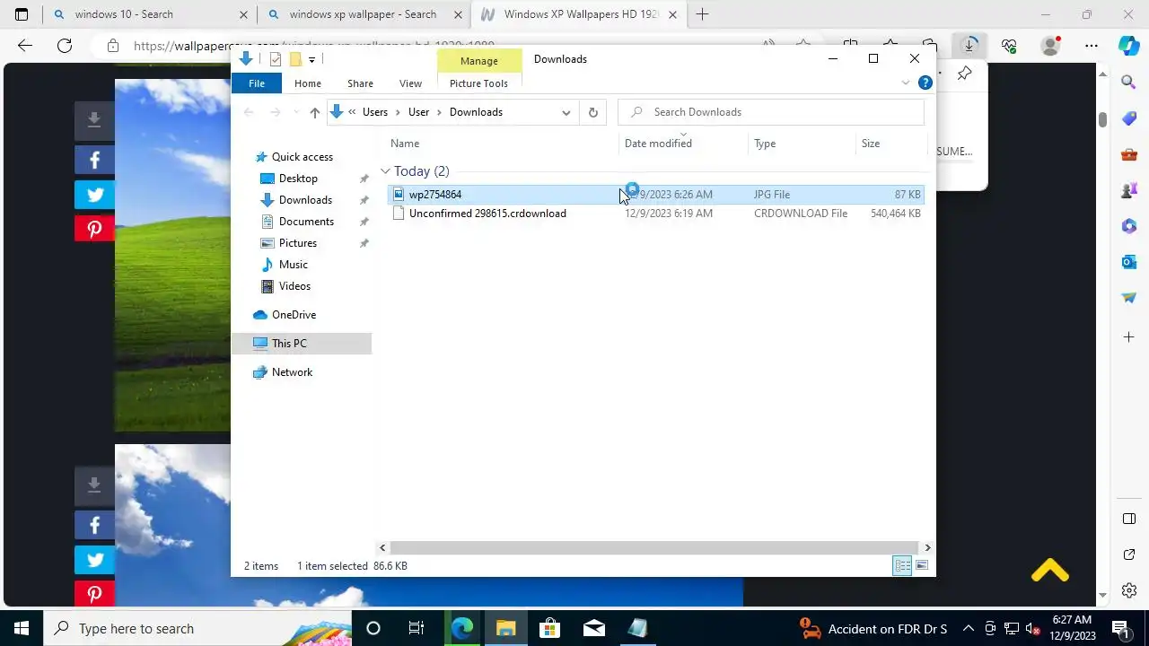Open Downloads in navigation pane
This screenshot has height=646, width=1149.
tap(305, 200)
